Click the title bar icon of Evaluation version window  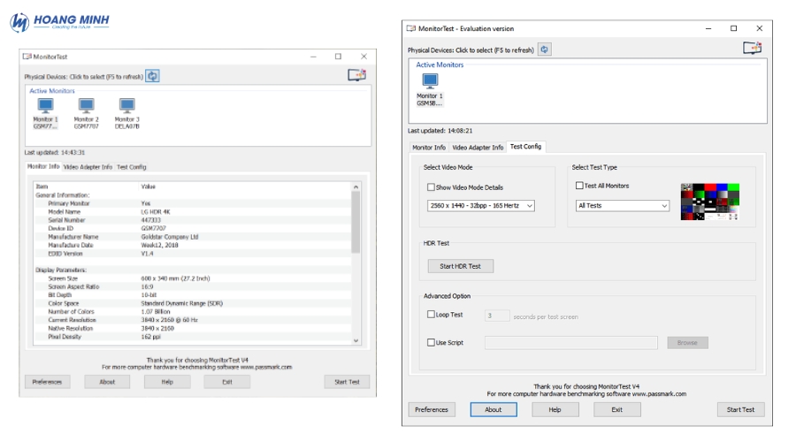tap(411, 28)
